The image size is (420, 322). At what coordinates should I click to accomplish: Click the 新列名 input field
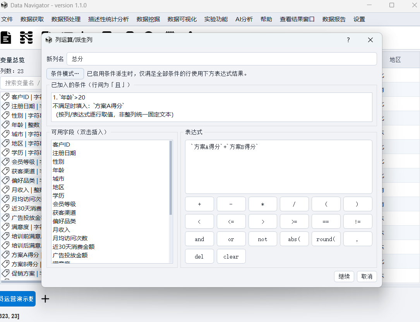(x=222, y=59)
